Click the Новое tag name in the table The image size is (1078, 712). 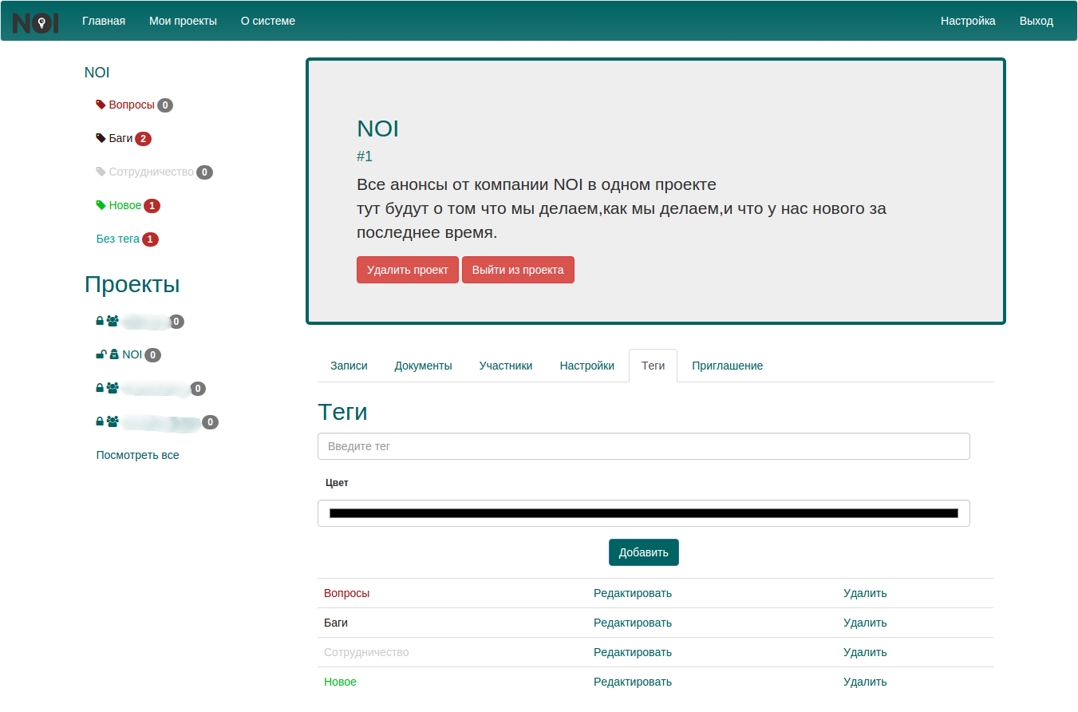[x=341, y=682]
